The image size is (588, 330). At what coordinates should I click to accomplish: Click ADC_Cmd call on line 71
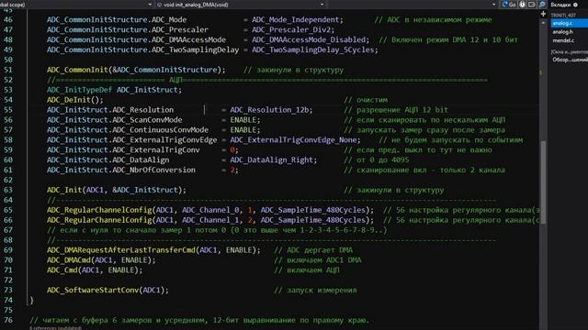(62, 270)
